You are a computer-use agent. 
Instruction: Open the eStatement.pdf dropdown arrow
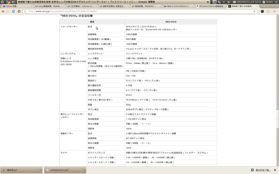(84, 170)
